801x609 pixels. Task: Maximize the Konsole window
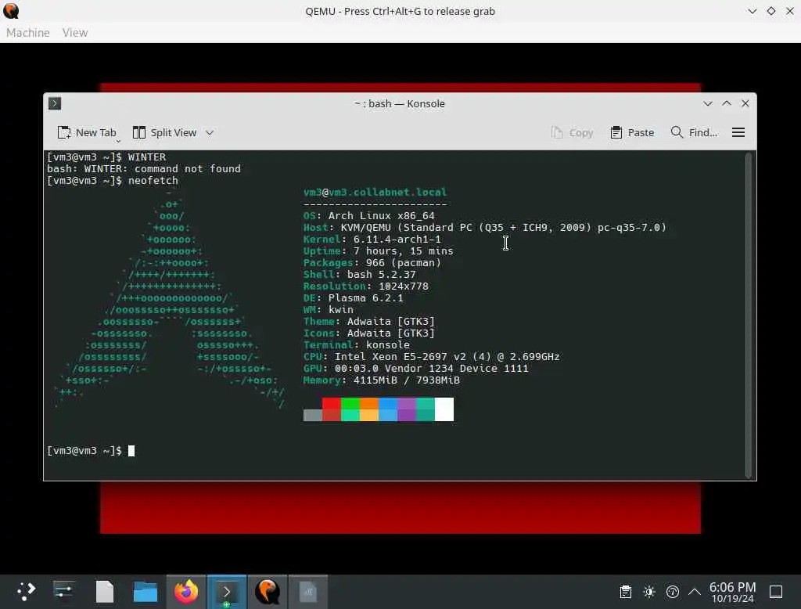pos(727,103)
